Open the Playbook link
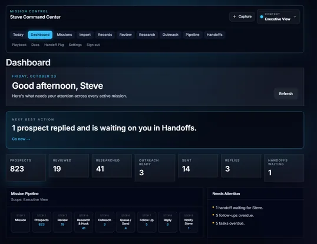 coord(19,45)
